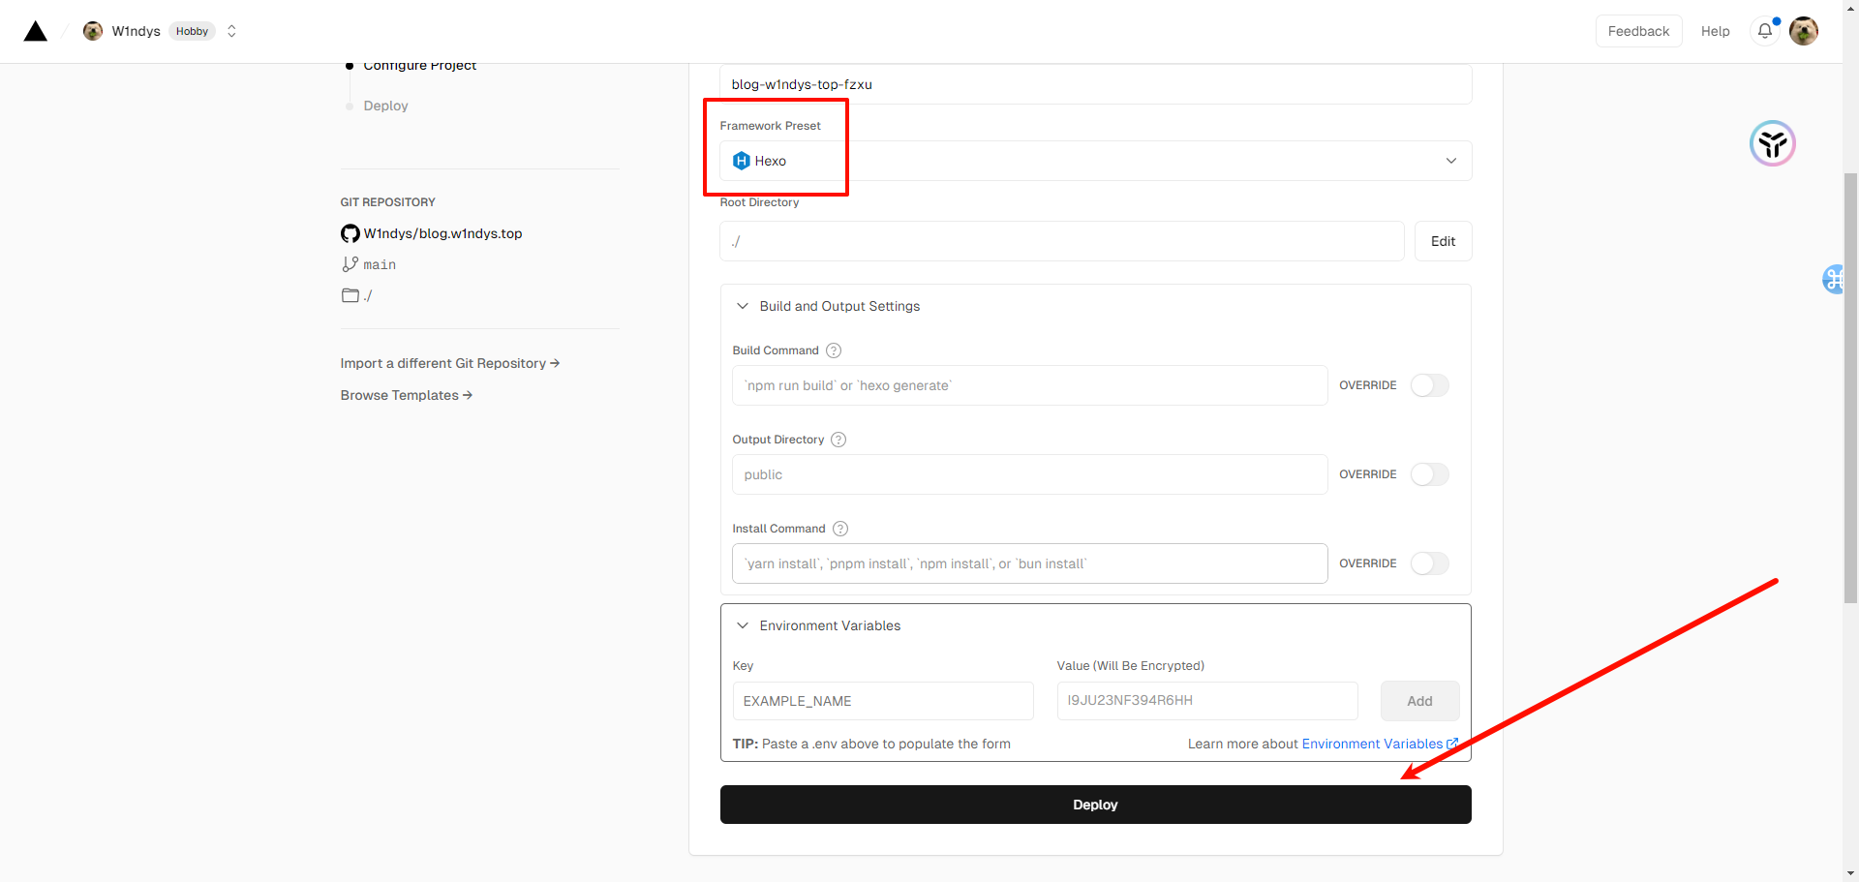Enable Build Command override toggle
Image resolution: width=1859 pixels, height=882 pixels.
point(1429,385)
